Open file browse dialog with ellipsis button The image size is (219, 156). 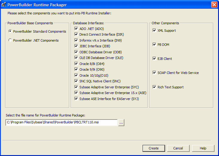coord(121,122)
